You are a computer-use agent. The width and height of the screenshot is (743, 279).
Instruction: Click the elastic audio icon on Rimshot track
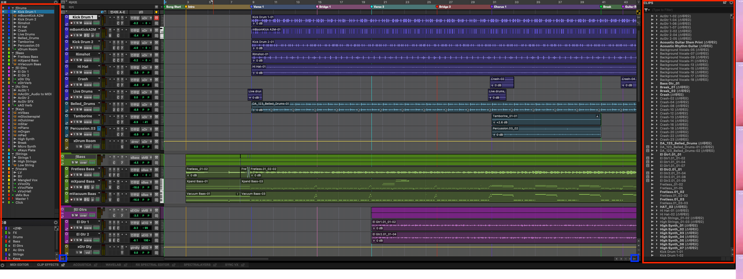[x=66, y=61]
